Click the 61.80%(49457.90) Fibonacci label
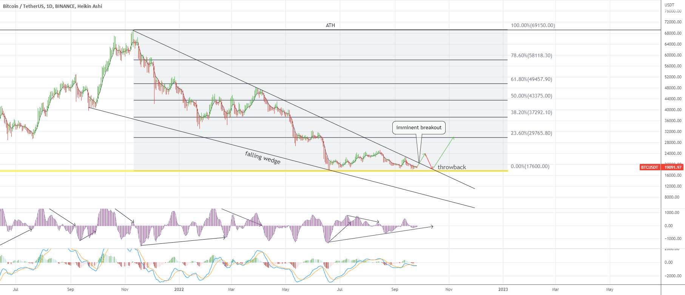 pyautogui.click(x=531, y=79)
